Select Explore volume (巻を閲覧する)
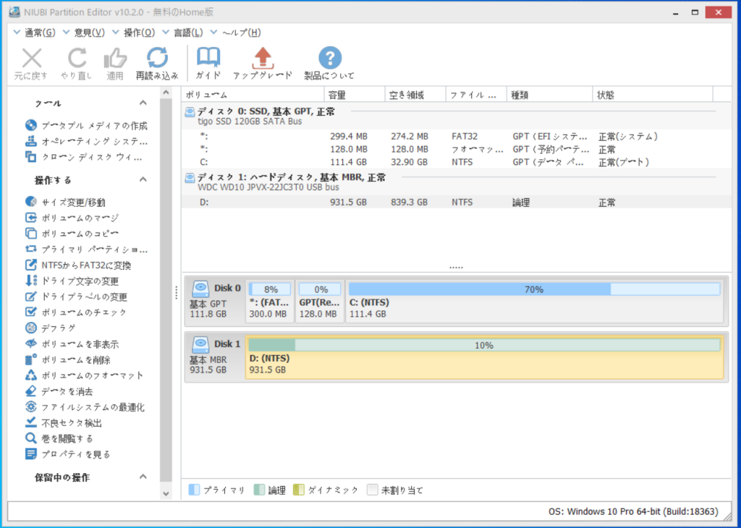 (x=59, y=438)
